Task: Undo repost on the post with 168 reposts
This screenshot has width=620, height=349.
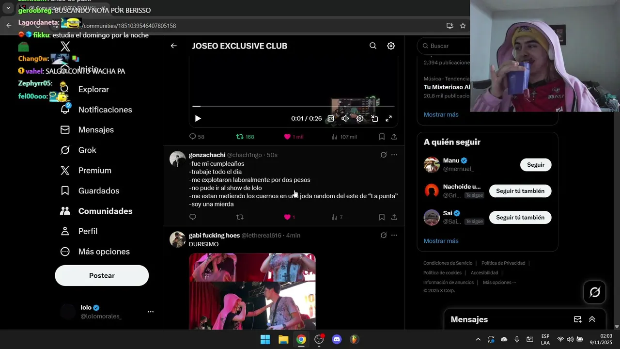Action: [x=245, y=137]
